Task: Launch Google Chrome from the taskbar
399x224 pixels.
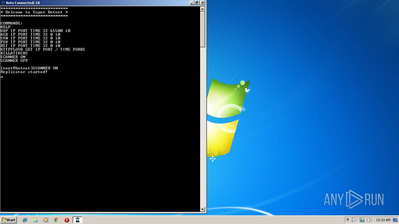Action: [x=56, y=220]
